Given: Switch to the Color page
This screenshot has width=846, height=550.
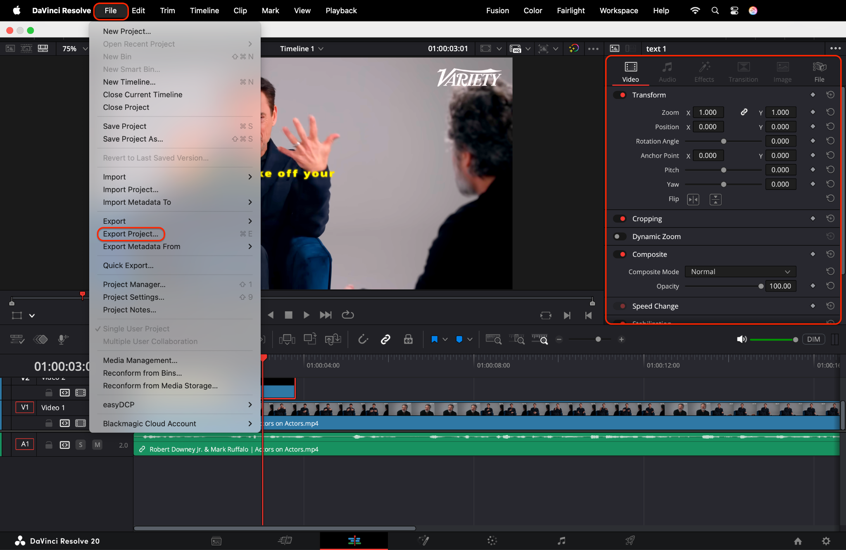Looking at the screenshot, I should click(x=492, y=541).
